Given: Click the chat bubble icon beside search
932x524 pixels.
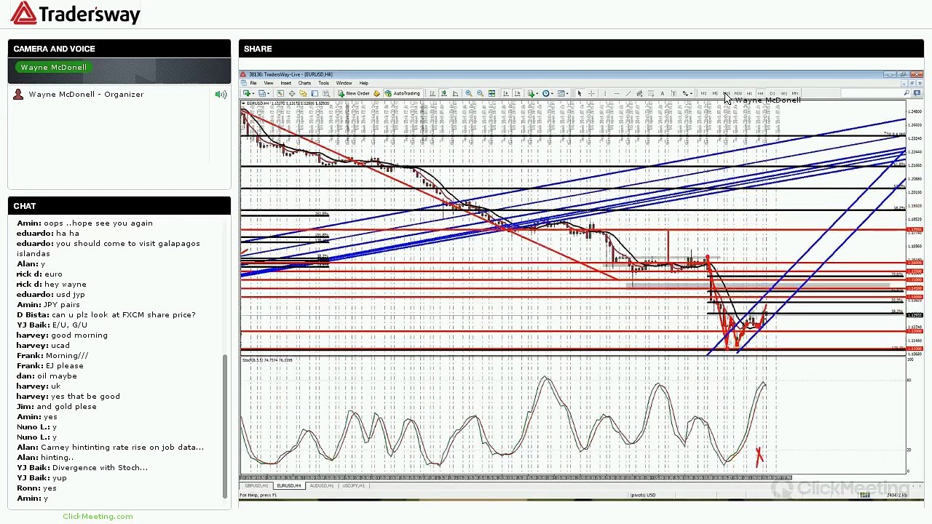Looking at the screenshot, I should (x=917, y=93).
